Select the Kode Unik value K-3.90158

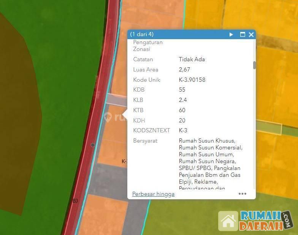192,80
